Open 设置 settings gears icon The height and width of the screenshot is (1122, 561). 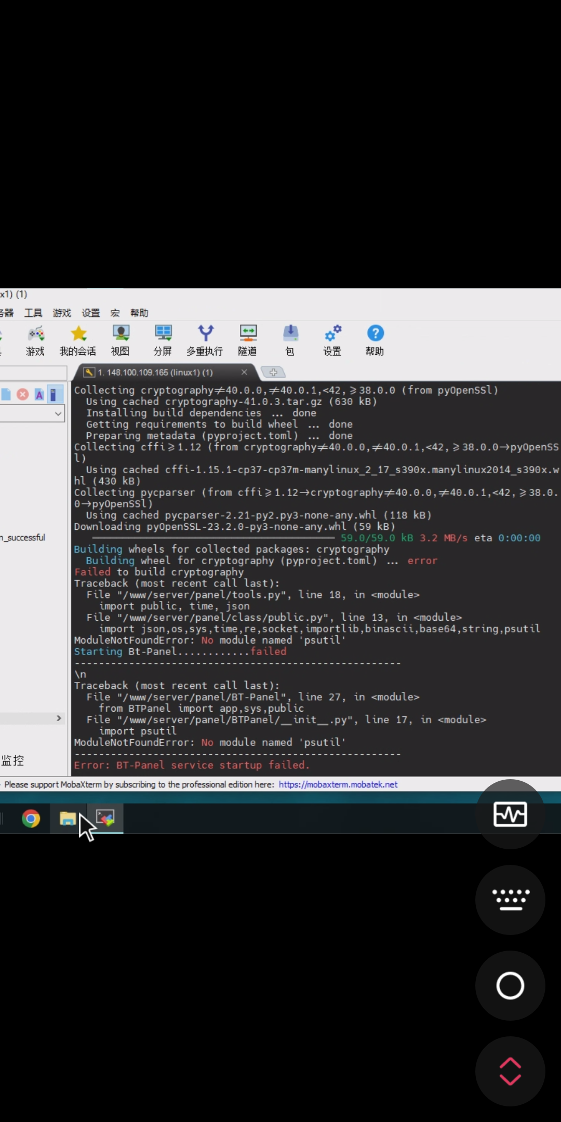[332, 340]
